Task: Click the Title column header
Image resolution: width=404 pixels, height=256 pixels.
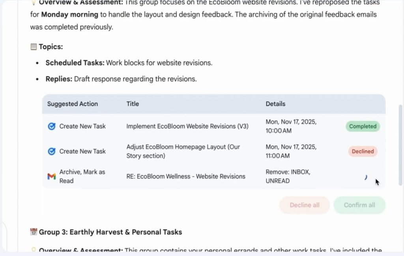Action: 133,104
